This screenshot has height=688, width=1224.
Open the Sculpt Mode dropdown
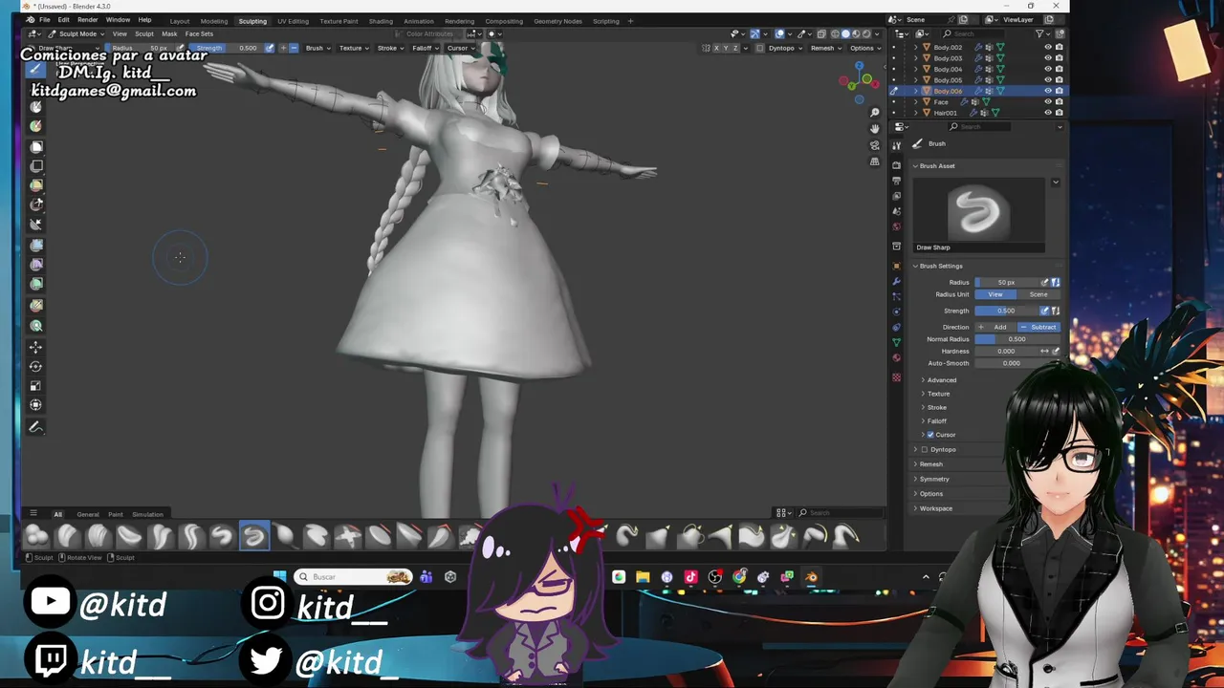click(x=76, y=33)
